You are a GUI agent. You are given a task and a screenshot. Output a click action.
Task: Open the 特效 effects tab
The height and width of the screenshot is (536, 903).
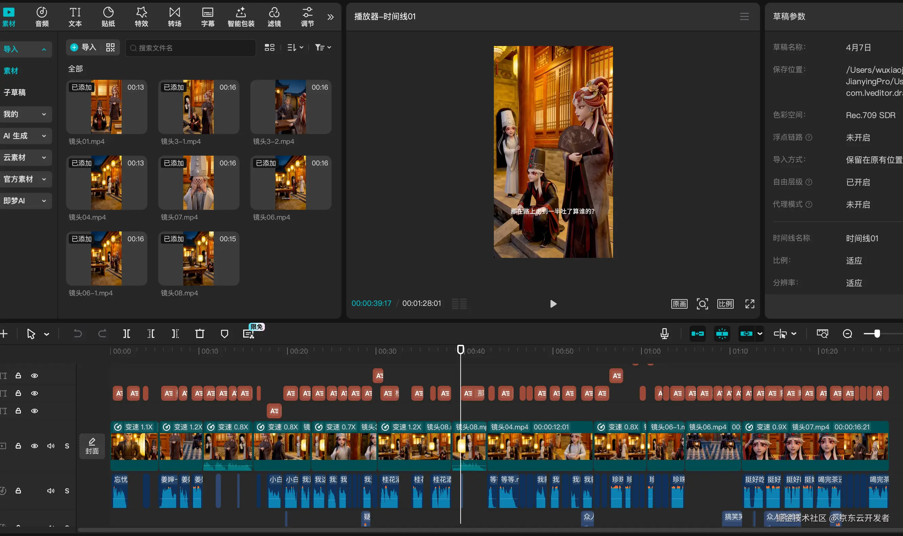tap(141, 17)
